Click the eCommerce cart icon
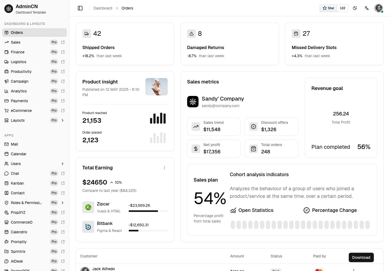 tap(6, 111)
